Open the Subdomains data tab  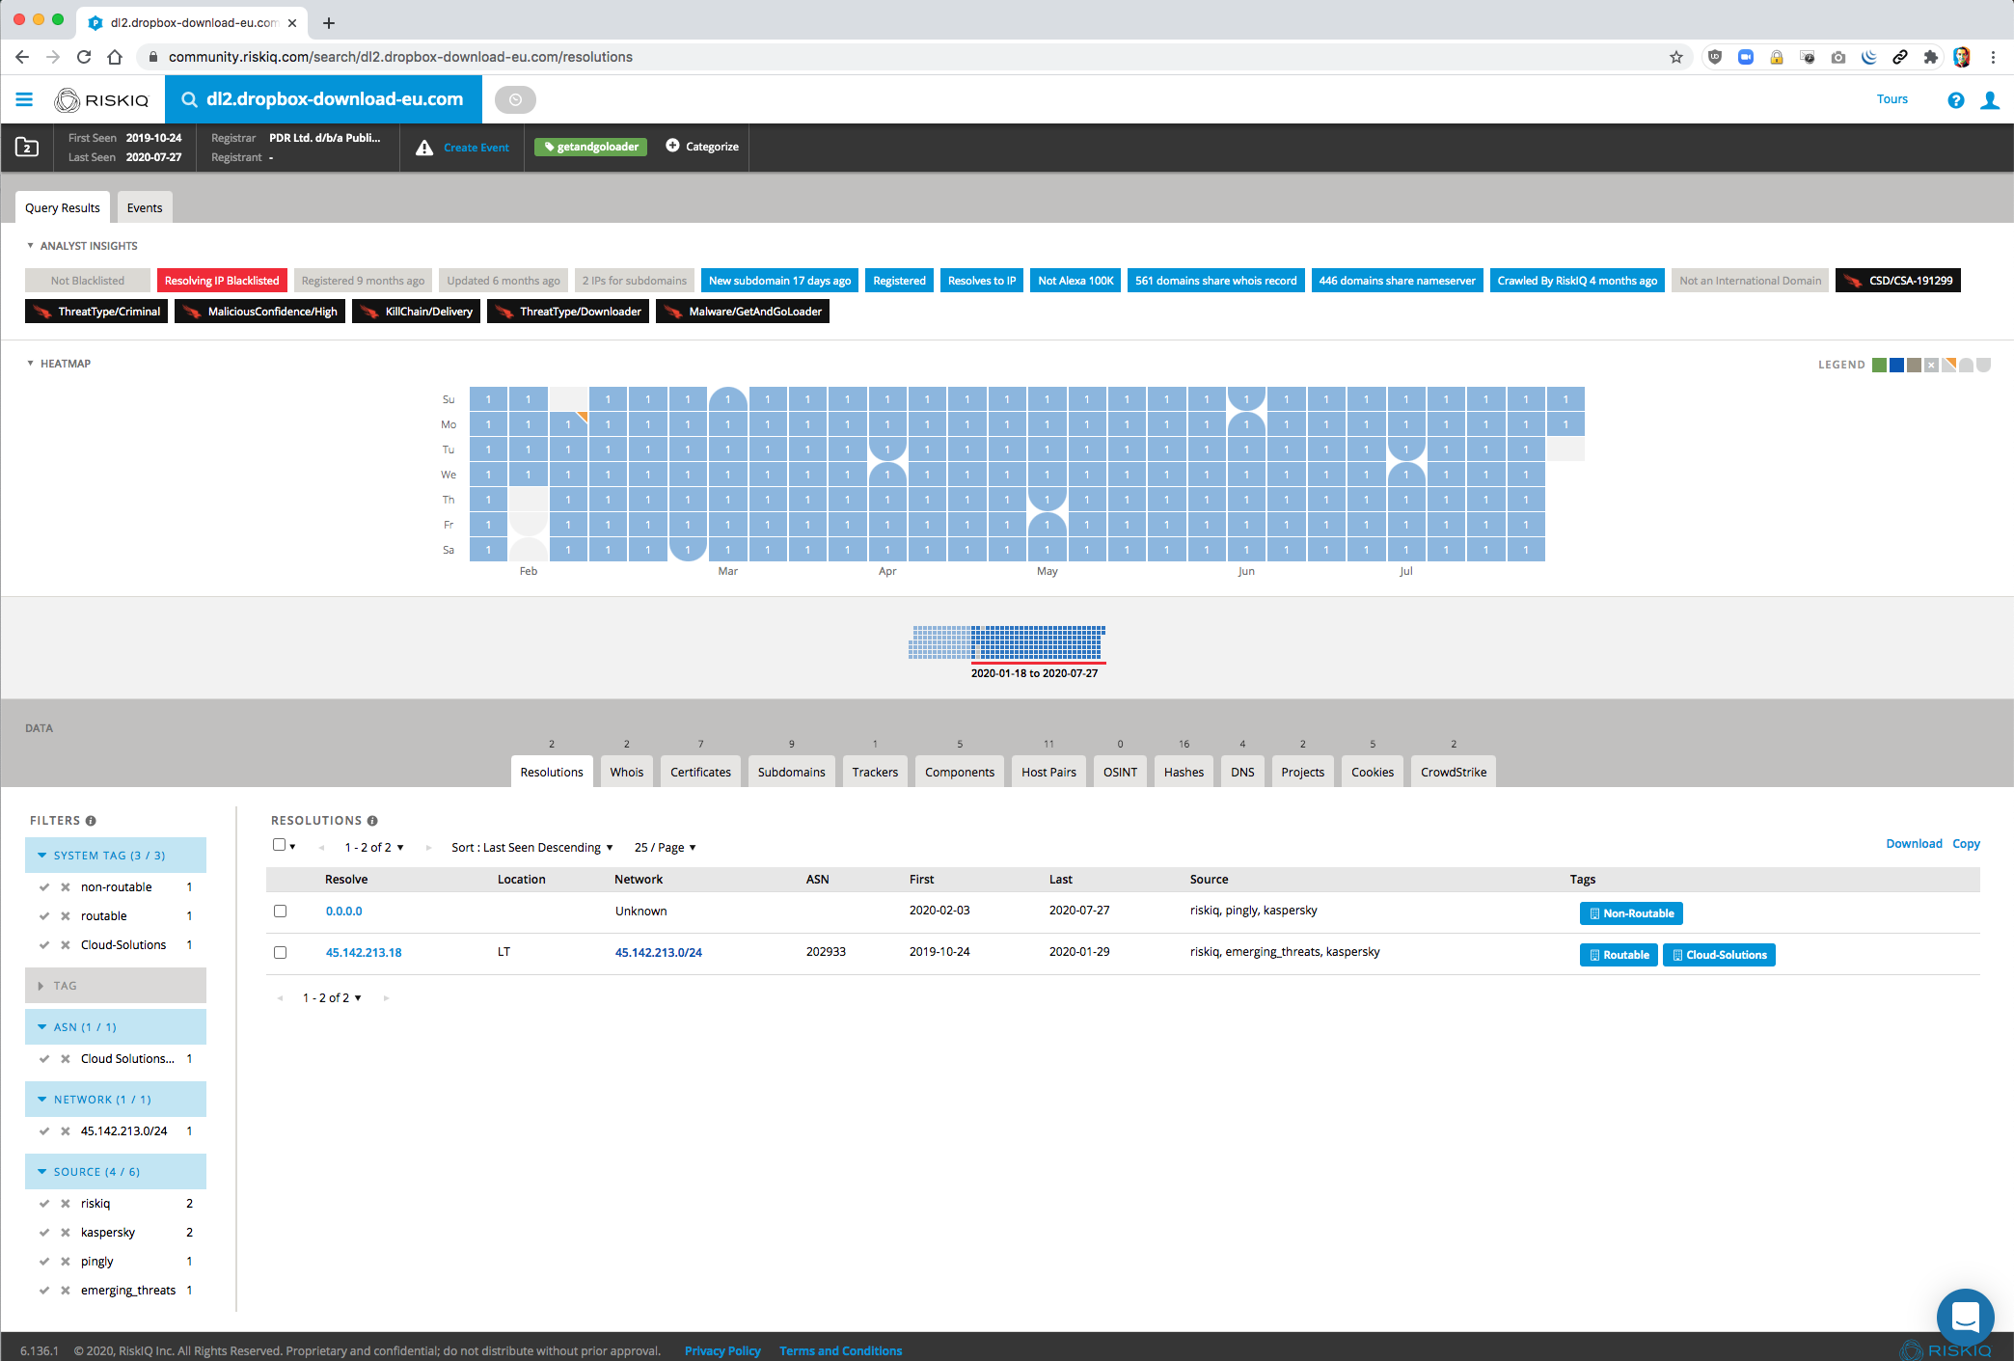pos(792,772)
